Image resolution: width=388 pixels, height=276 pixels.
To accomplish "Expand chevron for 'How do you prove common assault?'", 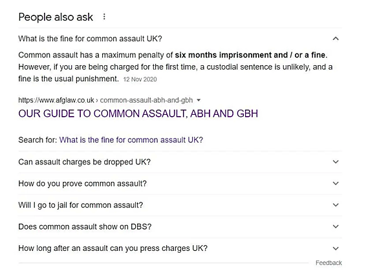I will pyautogui.click(x=335, y=183).
